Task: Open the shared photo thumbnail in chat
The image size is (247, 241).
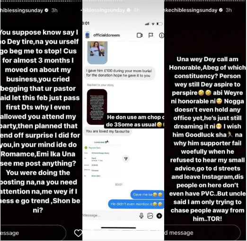Action: pyautogui.click(x=97, y=53)
